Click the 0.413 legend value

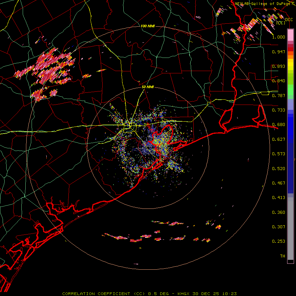279,198
